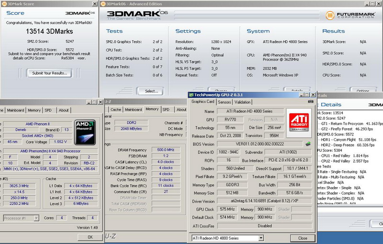The height and width of the screenshot is (244, 383).
Task: Click the Core Voltage 1.552 V value
Action: [x=61, y=142]
